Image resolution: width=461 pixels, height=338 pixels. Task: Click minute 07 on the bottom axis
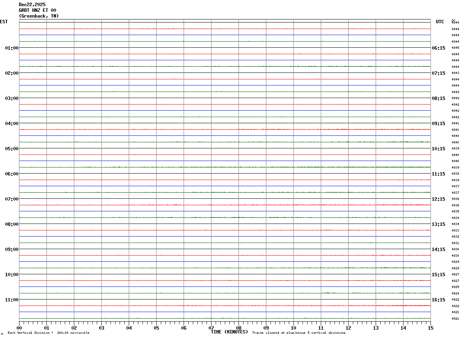point(211,328)
